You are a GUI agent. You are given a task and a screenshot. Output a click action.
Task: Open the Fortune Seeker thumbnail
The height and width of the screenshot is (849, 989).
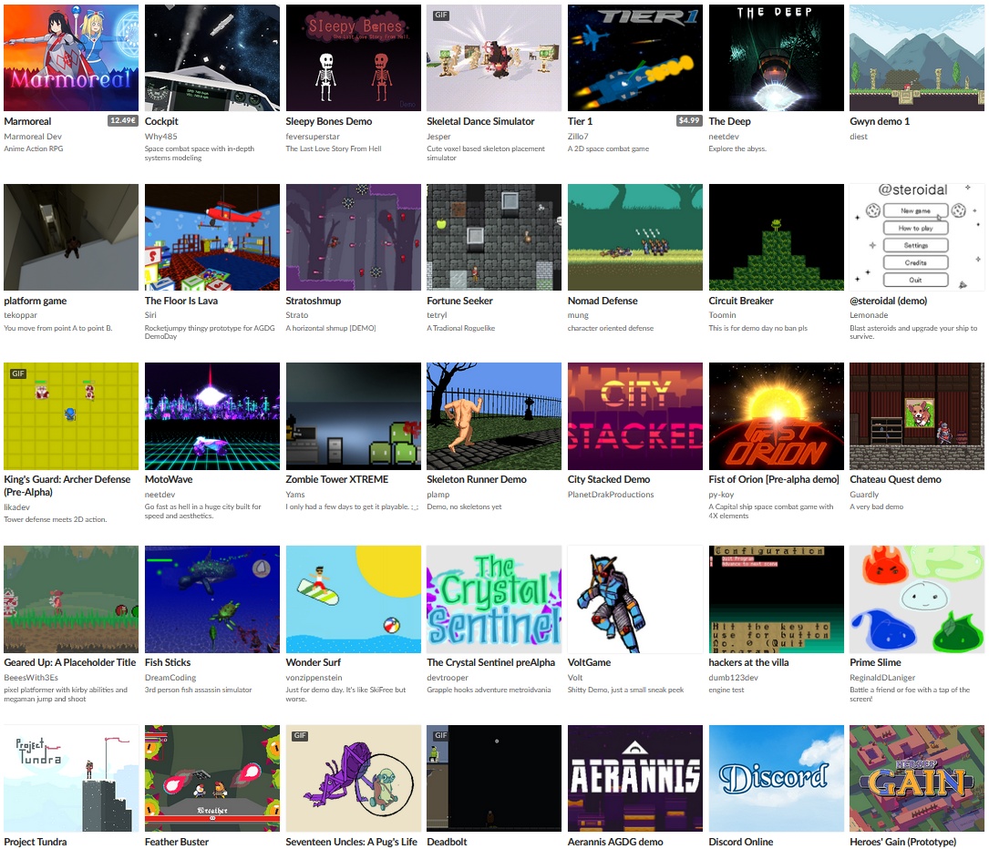coord(494,237)
